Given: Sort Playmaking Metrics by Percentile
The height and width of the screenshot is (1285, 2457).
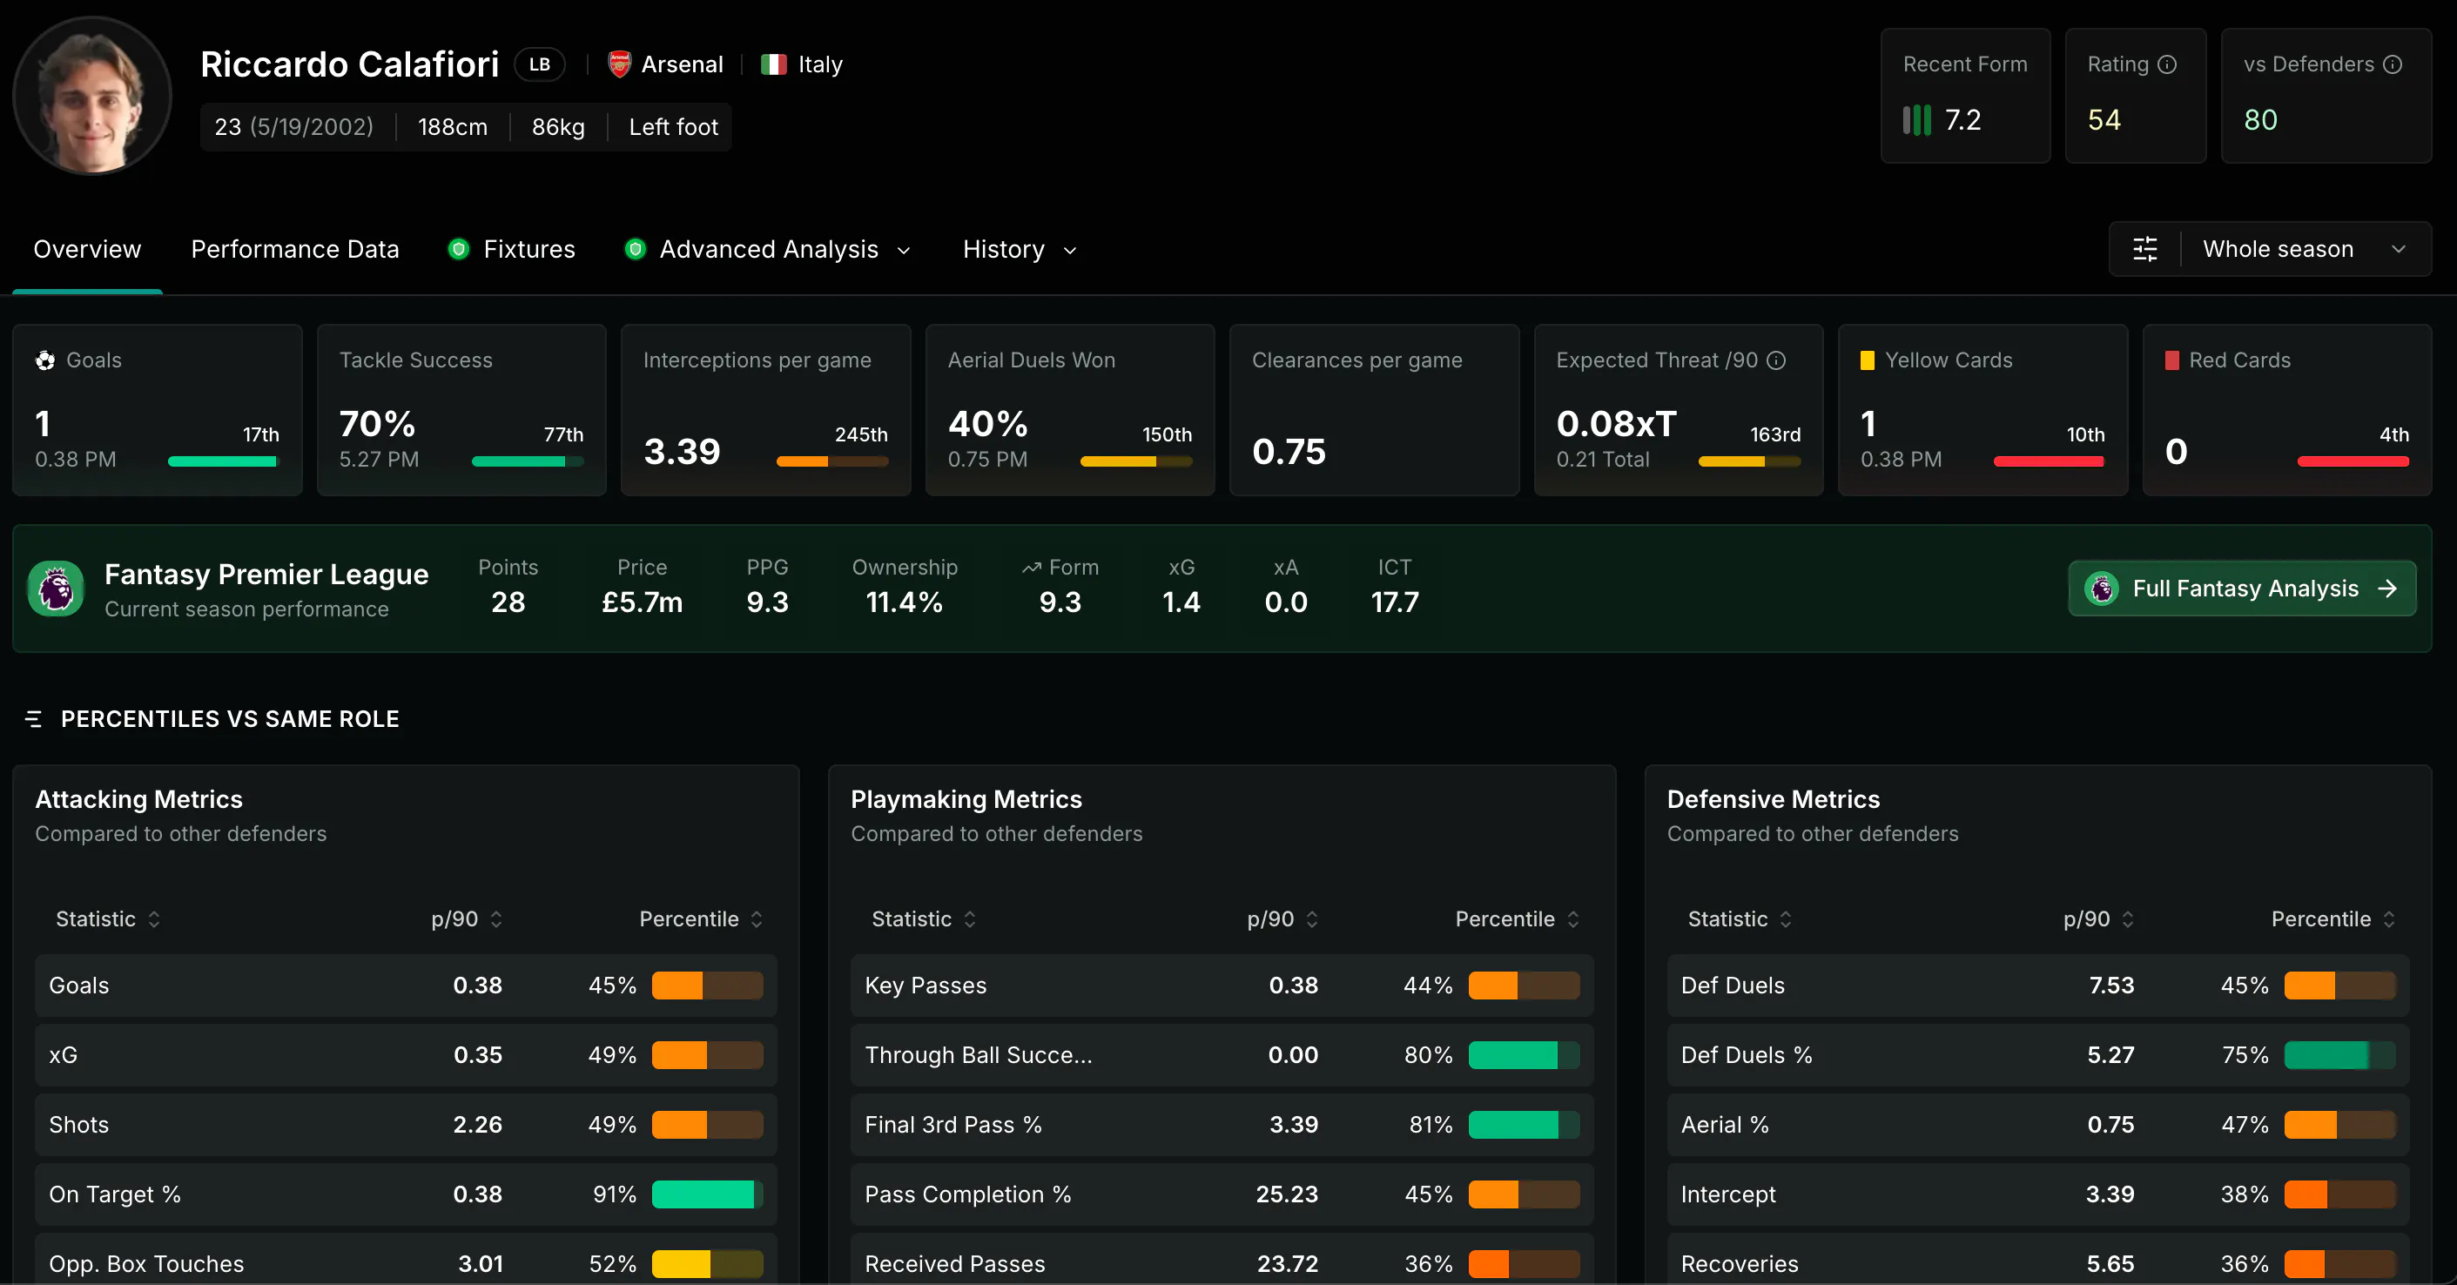Looking at the screenshot, I should 1518,918.
